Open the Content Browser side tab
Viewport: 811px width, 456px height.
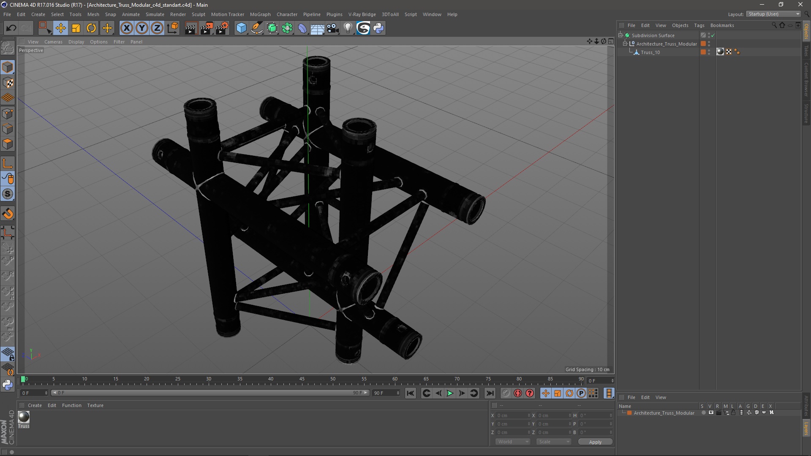coord(806,79)
